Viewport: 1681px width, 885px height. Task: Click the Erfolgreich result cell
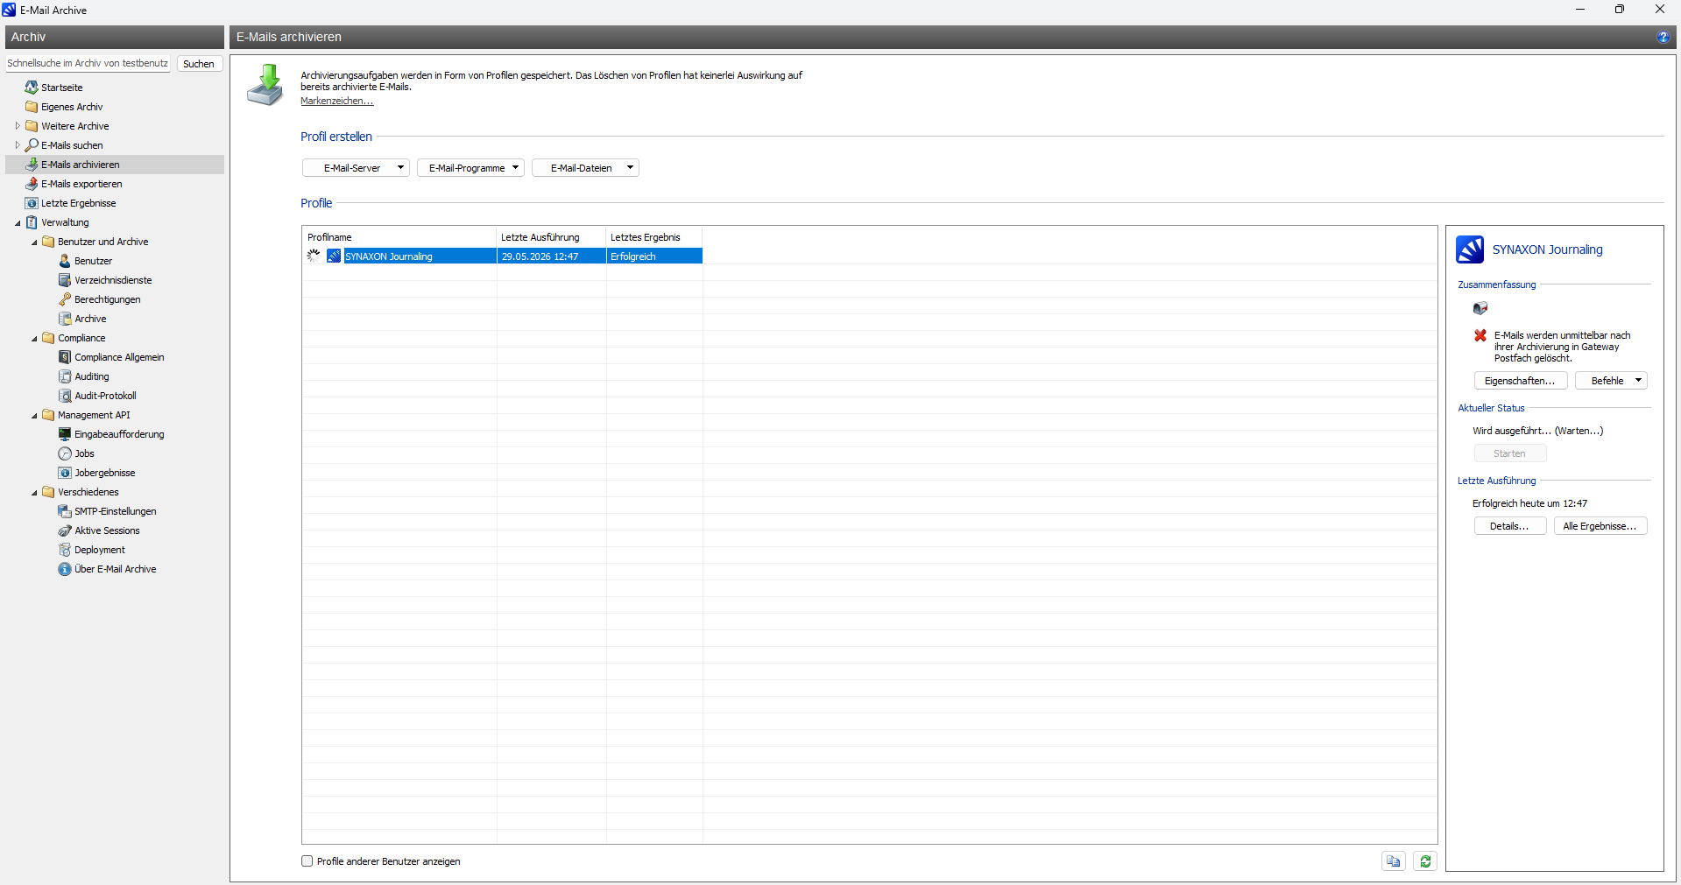tap(654, 256)
